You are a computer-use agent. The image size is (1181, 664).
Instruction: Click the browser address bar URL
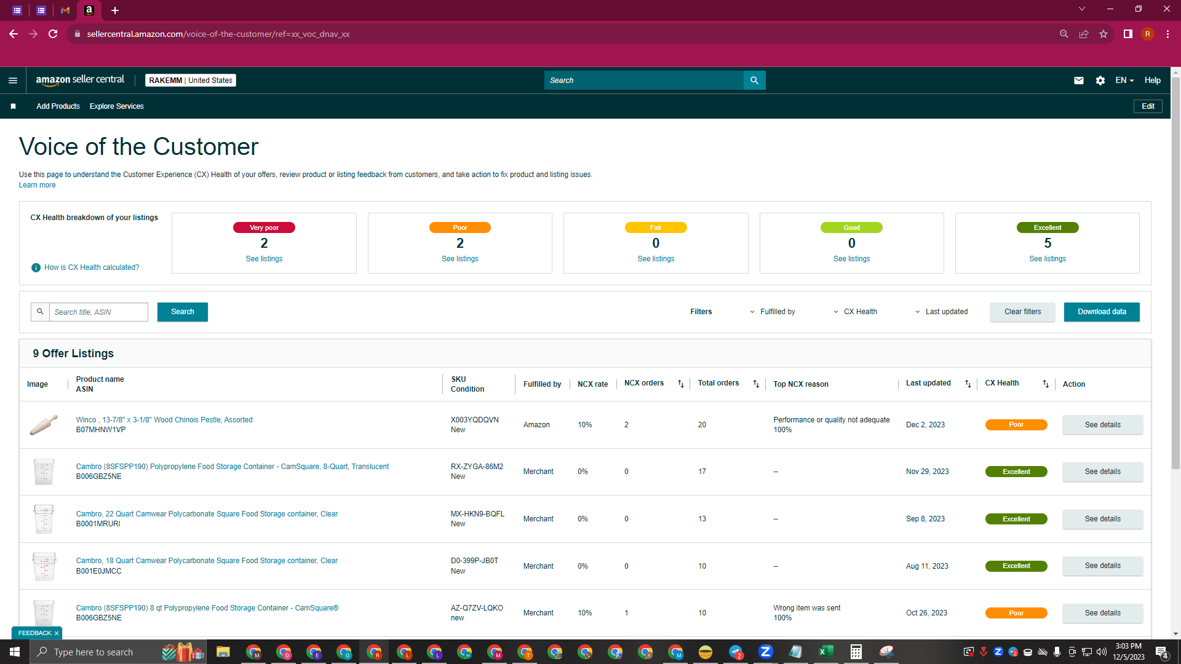point(218,34)
